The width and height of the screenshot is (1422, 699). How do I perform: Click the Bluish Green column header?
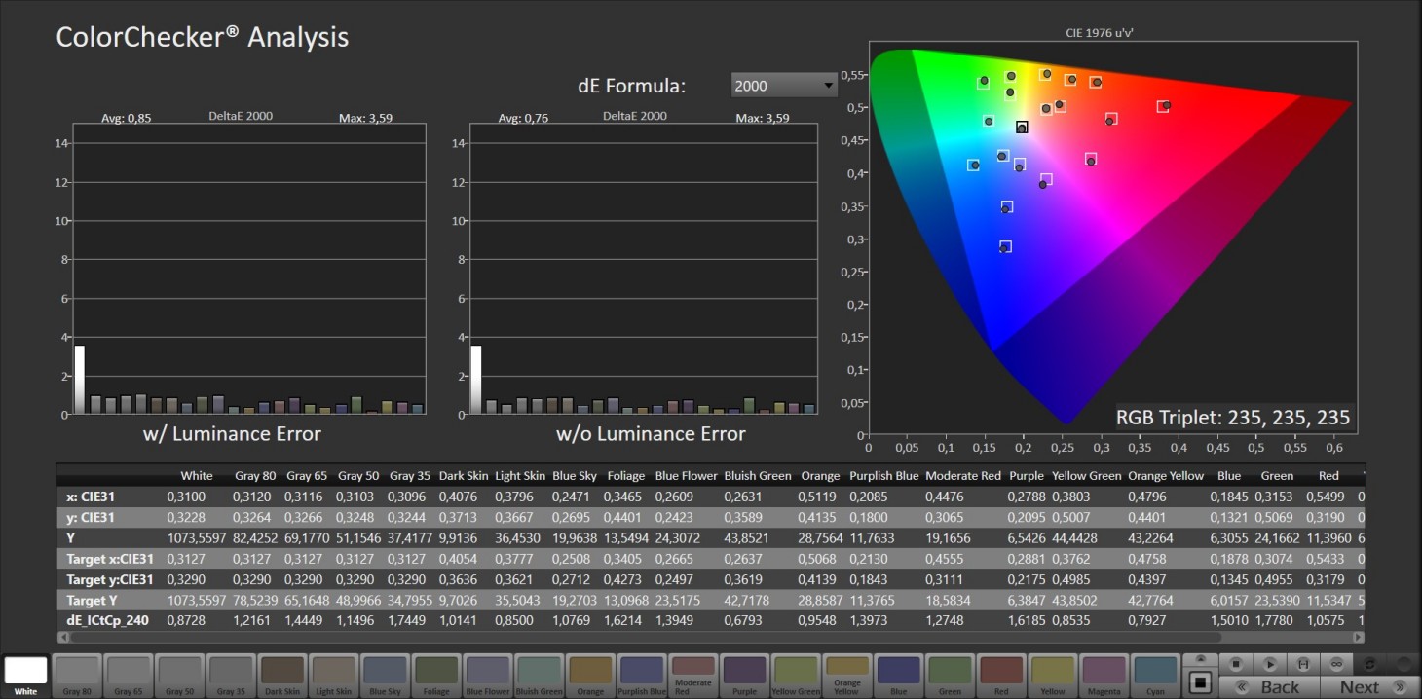757,476
